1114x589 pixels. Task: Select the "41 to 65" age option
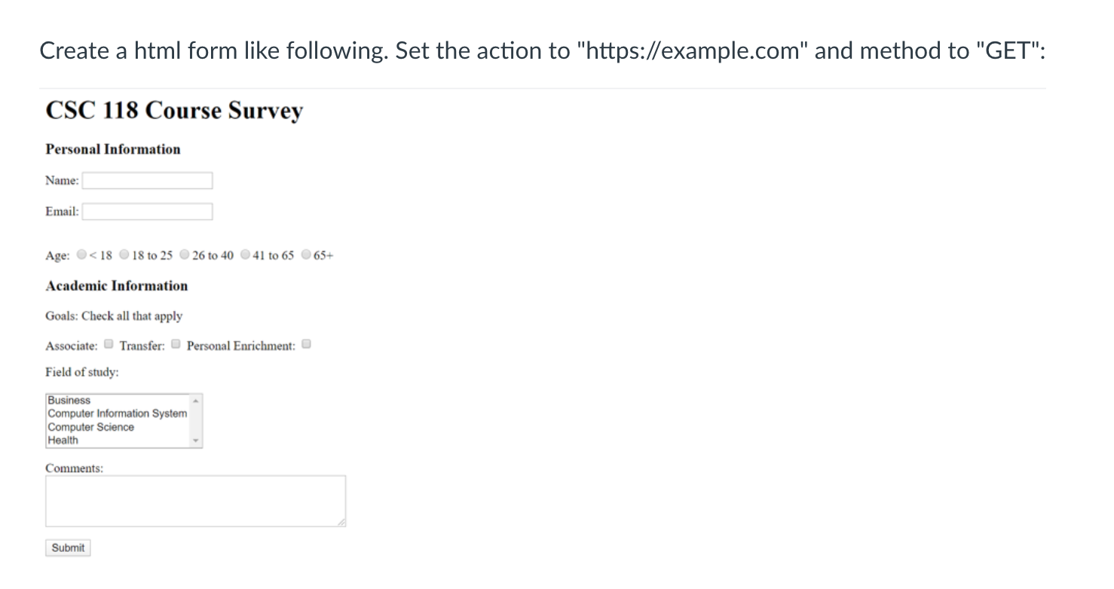pyautogui.click(x=245, y=255)
